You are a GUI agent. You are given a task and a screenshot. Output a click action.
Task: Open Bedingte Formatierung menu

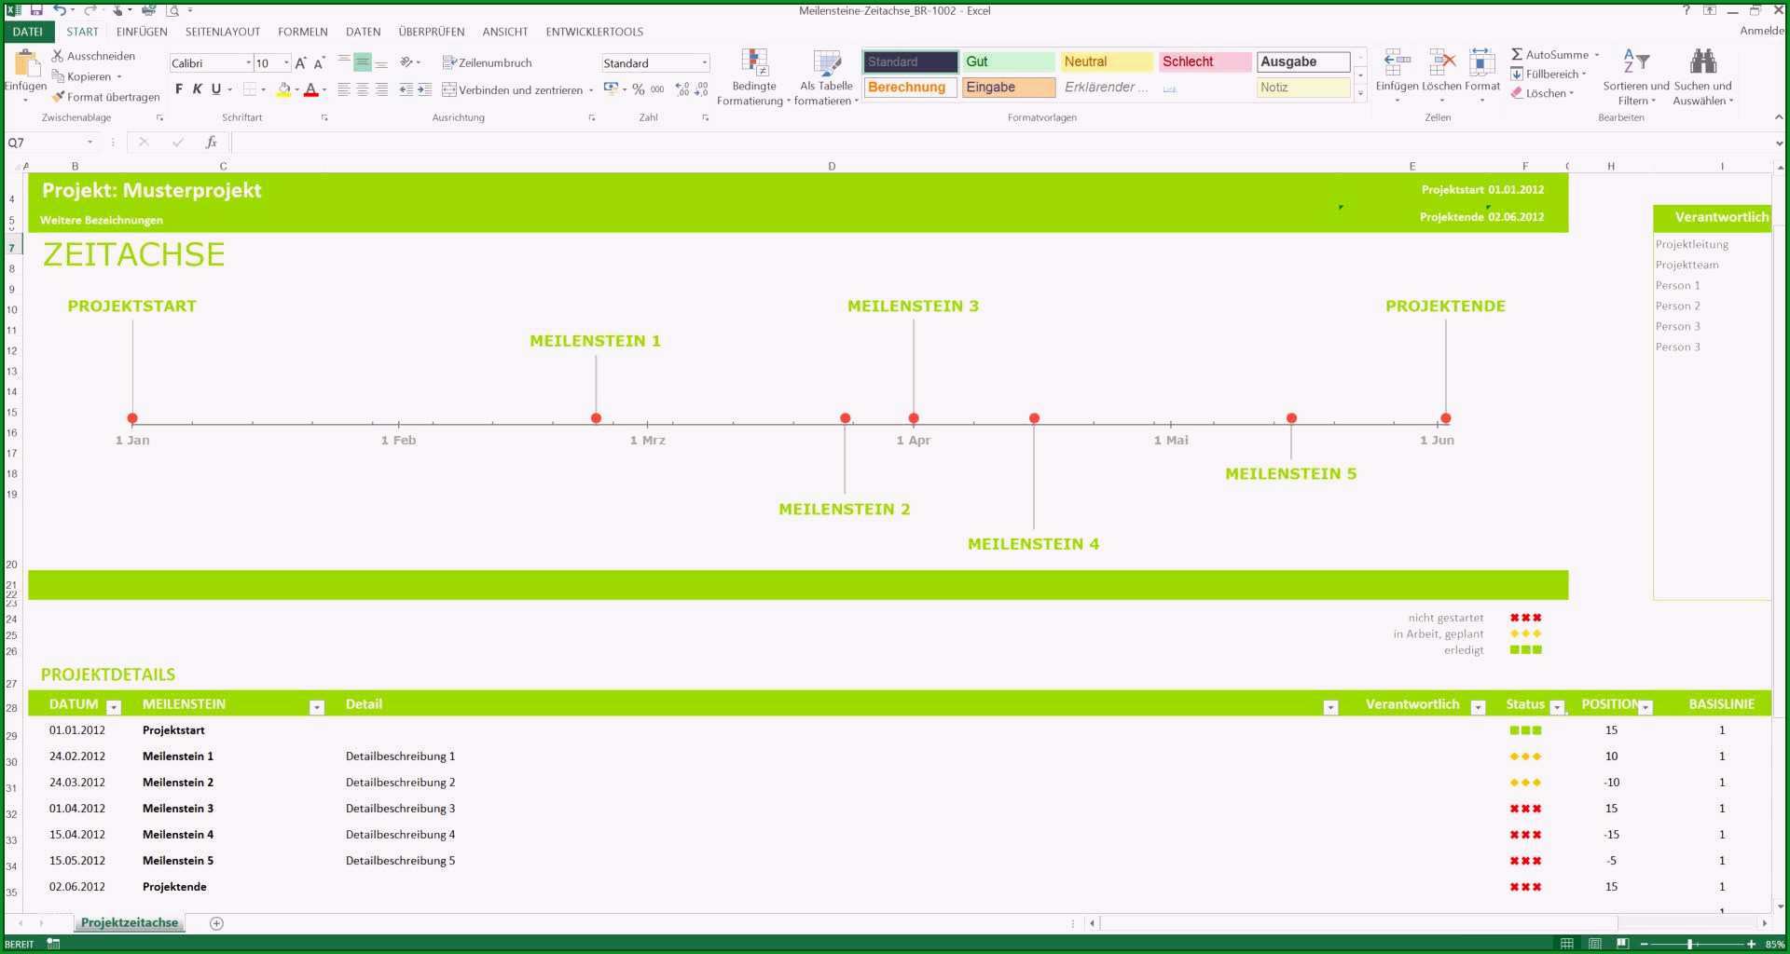753,76
